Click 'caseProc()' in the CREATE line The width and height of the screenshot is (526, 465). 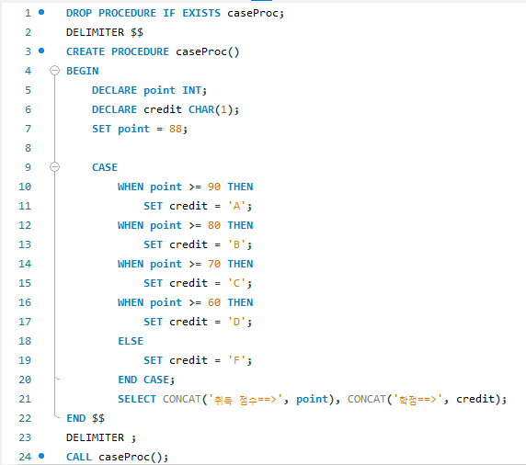coord(208,52)
